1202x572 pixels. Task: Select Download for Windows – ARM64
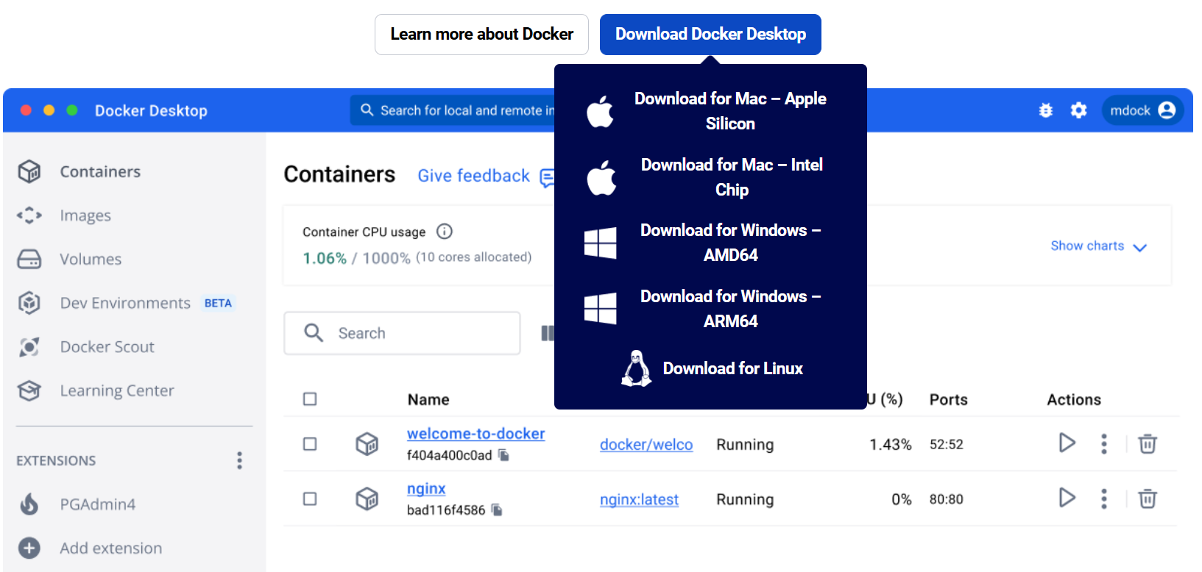click(730, 309)
